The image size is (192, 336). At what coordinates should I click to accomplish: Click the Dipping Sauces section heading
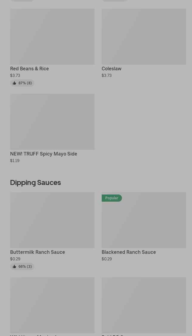(35, 182)
